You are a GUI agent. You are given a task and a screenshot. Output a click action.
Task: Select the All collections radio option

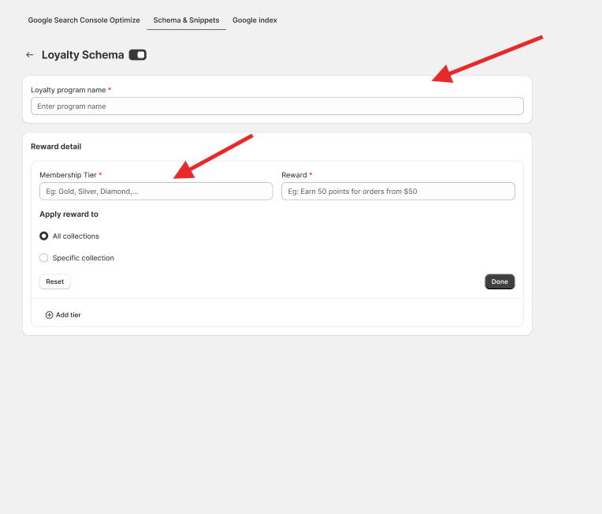tap(44, 236)
